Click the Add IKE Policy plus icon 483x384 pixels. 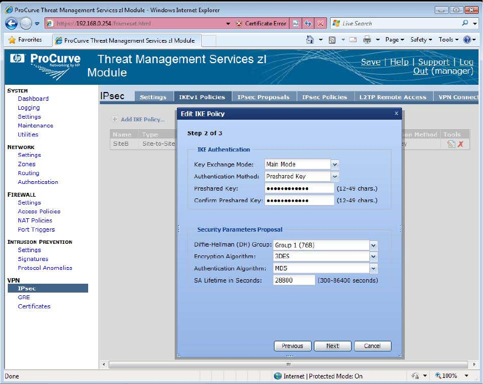115,119
